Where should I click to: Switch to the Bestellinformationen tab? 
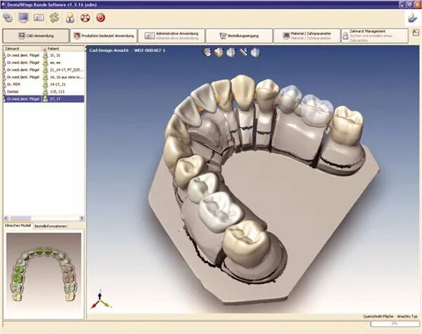click(51, 226)
